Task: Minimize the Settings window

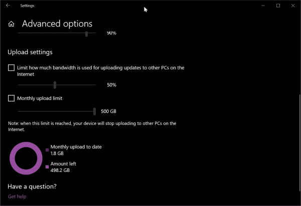Action: [263, 6]
